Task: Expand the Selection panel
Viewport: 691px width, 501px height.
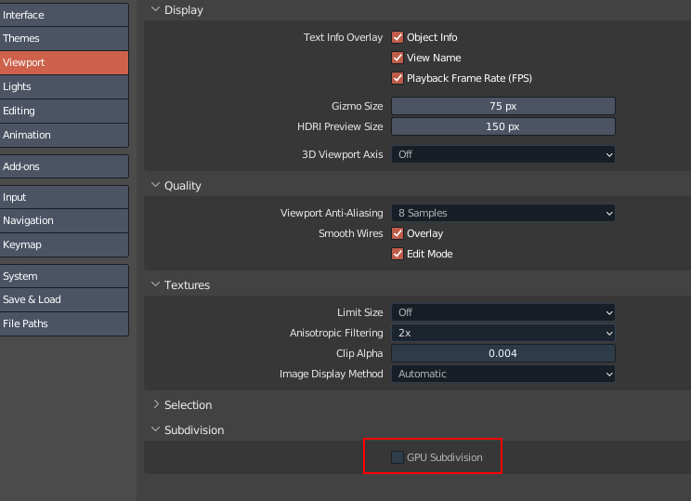Action: (155, 404)
